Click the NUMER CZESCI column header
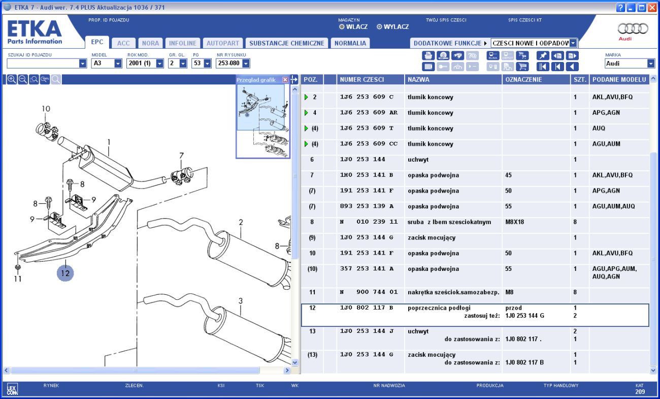Image resolution: width=660 pixels, height=399 pixels. click(370, 80)
